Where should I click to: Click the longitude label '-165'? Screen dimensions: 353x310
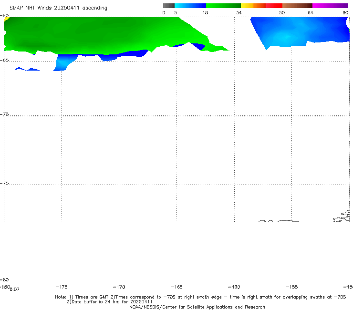point(176,287)
